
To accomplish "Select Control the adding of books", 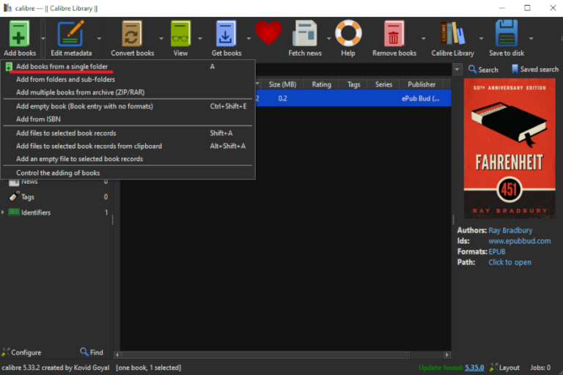I will 58,173.
